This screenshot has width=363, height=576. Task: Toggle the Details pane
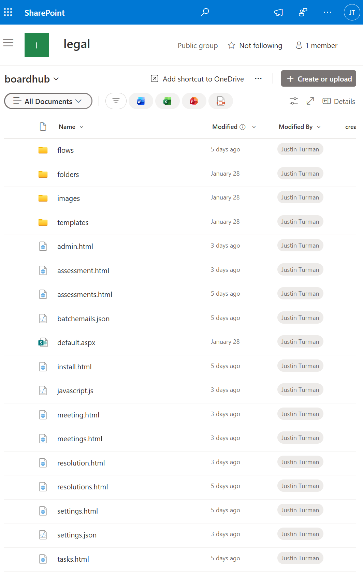[339, 101]
